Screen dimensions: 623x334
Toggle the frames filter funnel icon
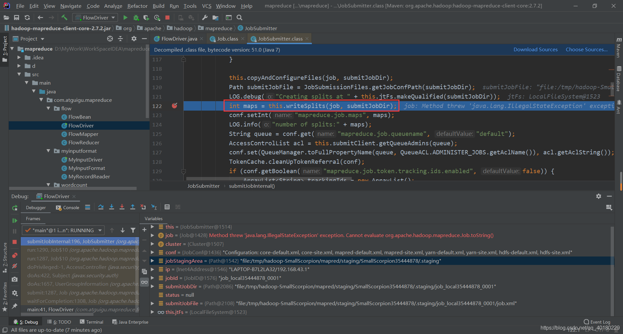click(133, 230)
